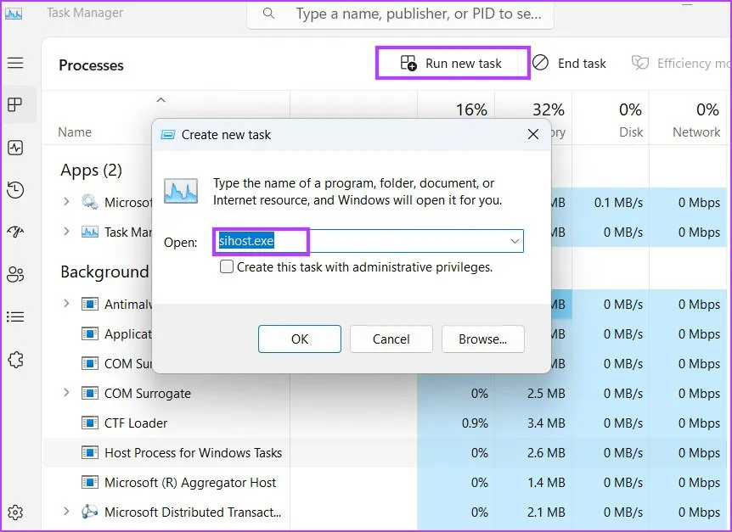Enable administrative privileges checkbox
Image resolution: width=732 pixels, height=532 pixels.
pos(227,267)
